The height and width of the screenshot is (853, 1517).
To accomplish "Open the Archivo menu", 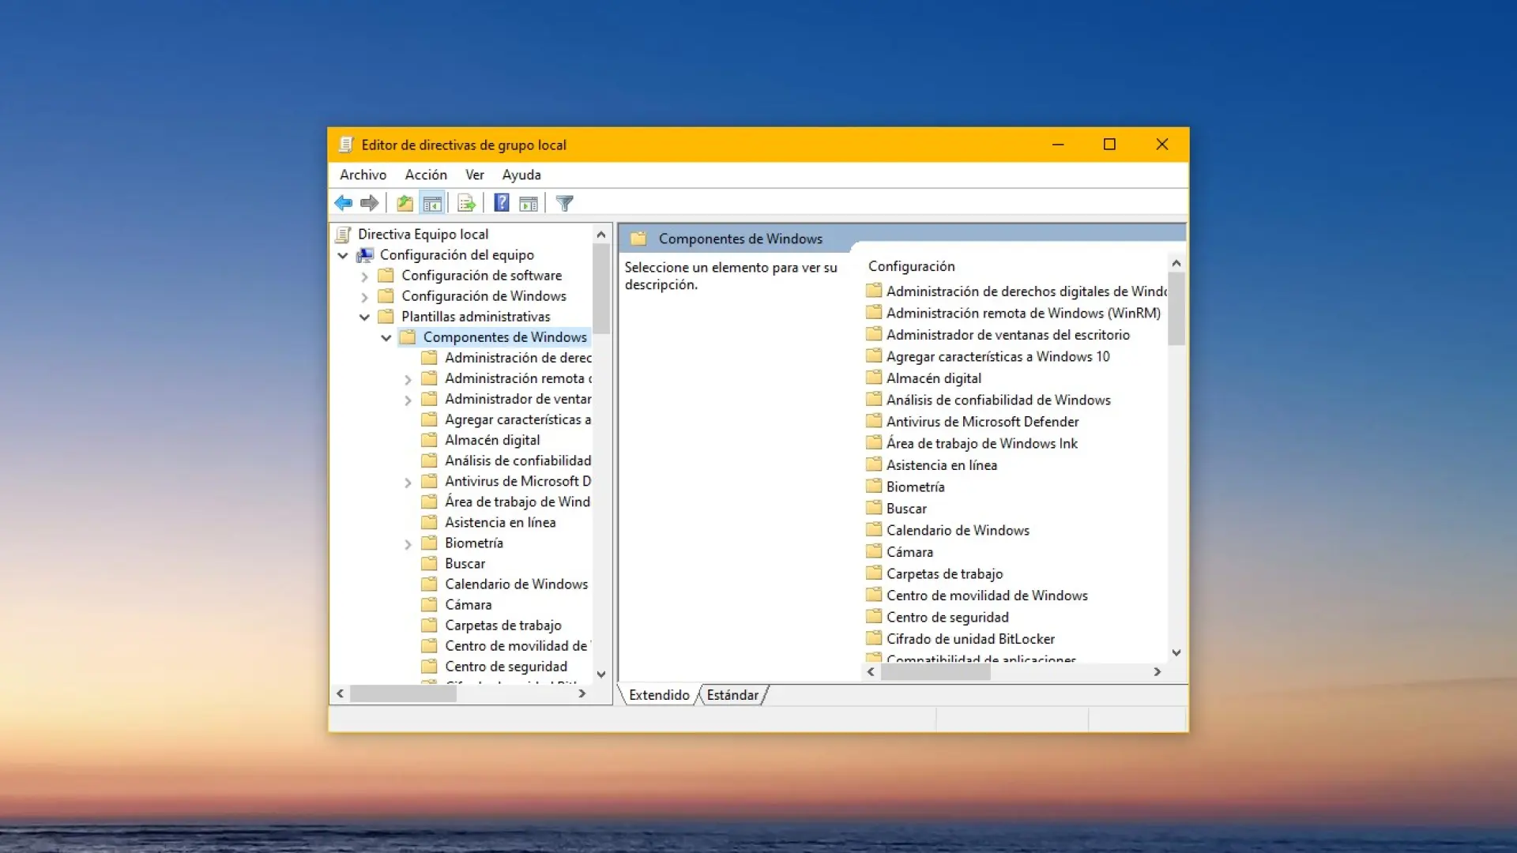I will [x=363, y=175].
